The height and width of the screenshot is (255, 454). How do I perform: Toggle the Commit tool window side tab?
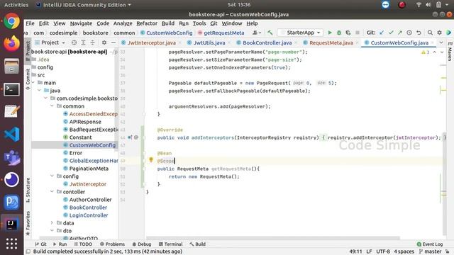pos(28,79)
